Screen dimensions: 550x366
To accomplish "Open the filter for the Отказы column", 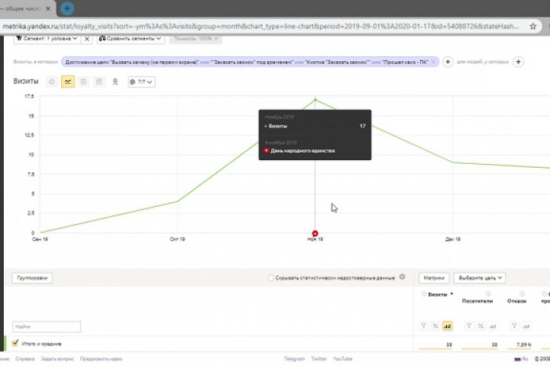I will tap(514, 326).
